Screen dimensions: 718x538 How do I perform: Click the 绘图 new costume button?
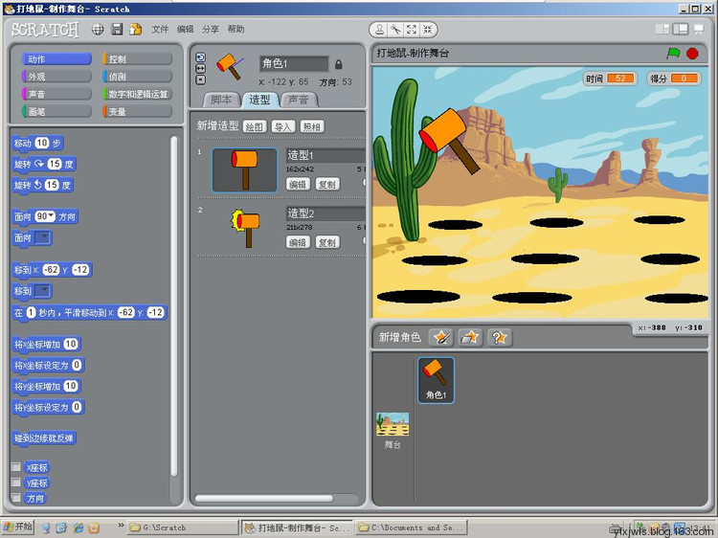255,126
